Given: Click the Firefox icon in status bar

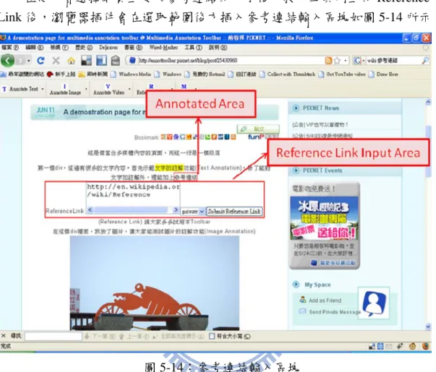Looking at the screenshot, I should 426,346.
